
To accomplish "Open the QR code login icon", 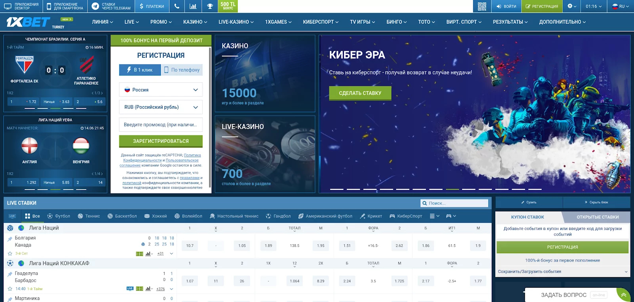I will coord(482,6).
